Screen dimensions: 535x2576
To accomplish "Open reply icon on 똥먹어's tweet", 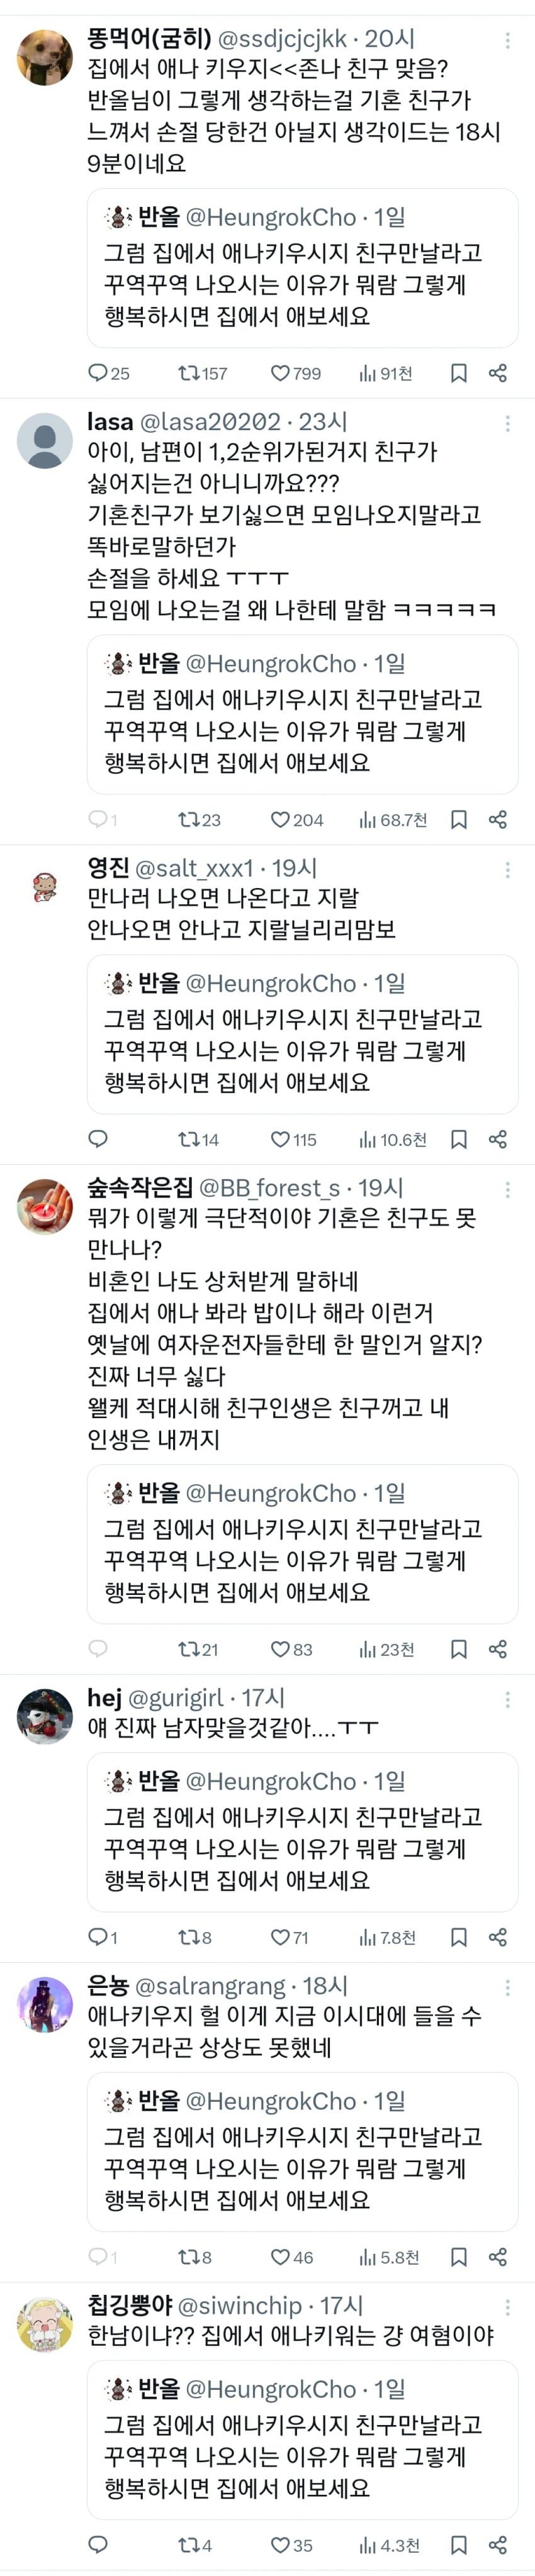I will point(97,373).
